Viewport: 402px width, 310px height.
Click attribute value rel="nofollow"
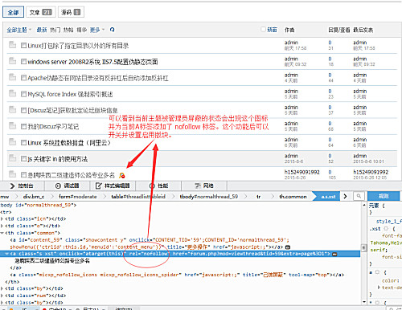point(149,254)
